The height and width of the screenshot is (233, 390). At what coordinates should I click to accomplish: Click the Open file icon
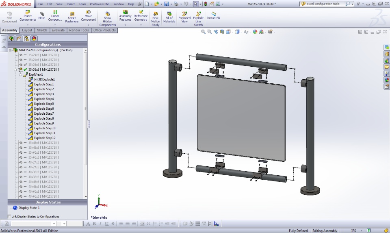[156, 4]
